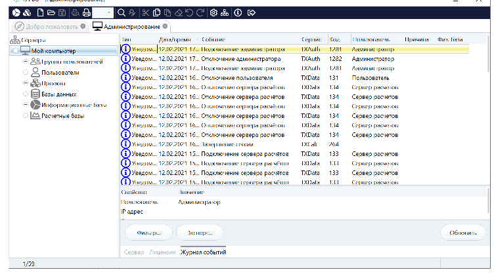Image resolution: width=494 pixels, height=274 pixels.
Task: Open the toolbar combo box dropdown
Action: (x=110, y=12)
